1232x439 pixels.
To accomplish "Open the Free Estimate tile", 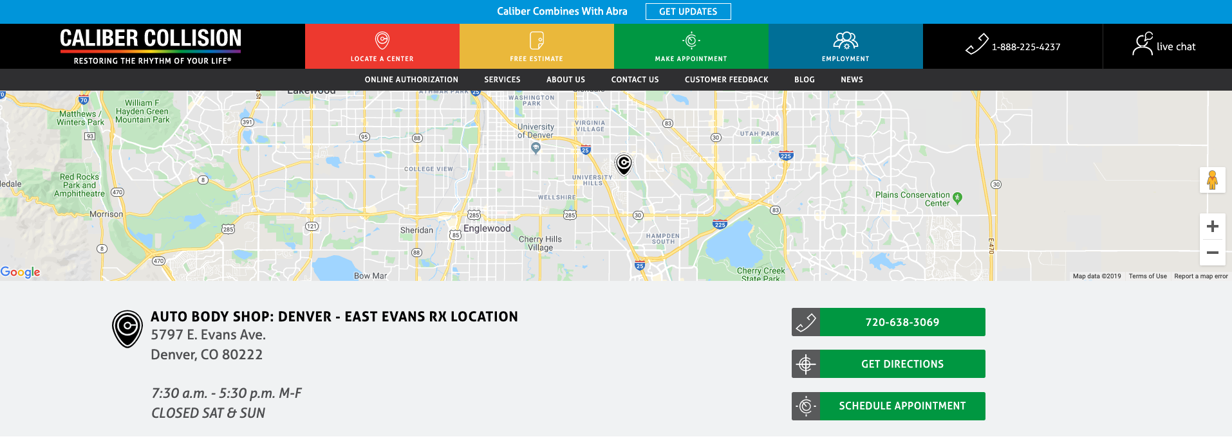I will 537,46.
